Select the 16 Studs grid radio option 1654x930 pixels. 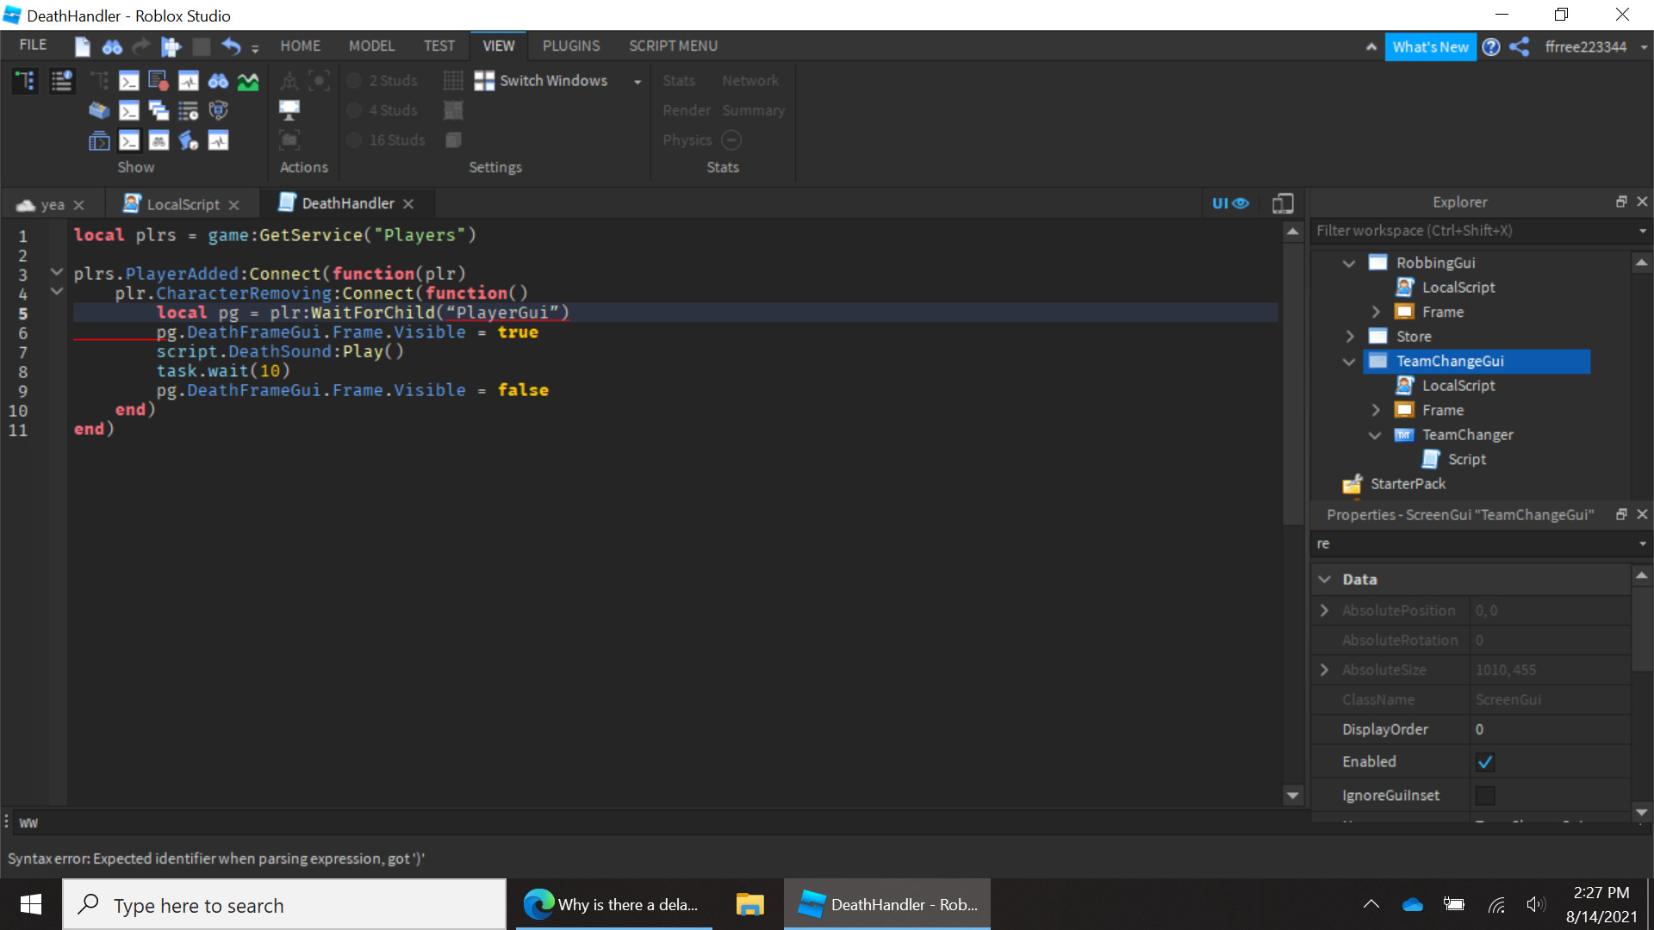click(354, 139)
